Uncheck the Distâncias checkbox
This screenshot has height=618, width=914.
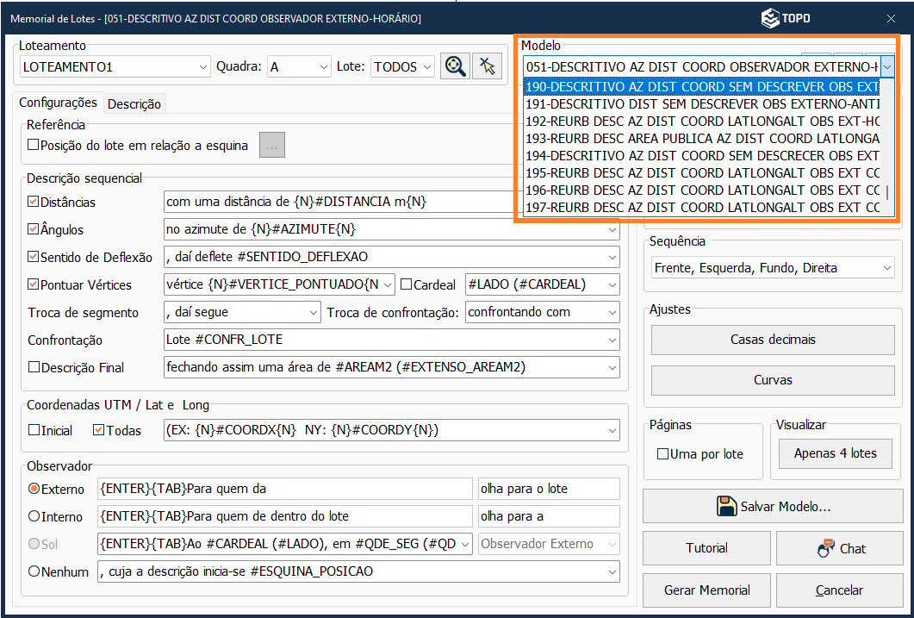coord(34,202)
